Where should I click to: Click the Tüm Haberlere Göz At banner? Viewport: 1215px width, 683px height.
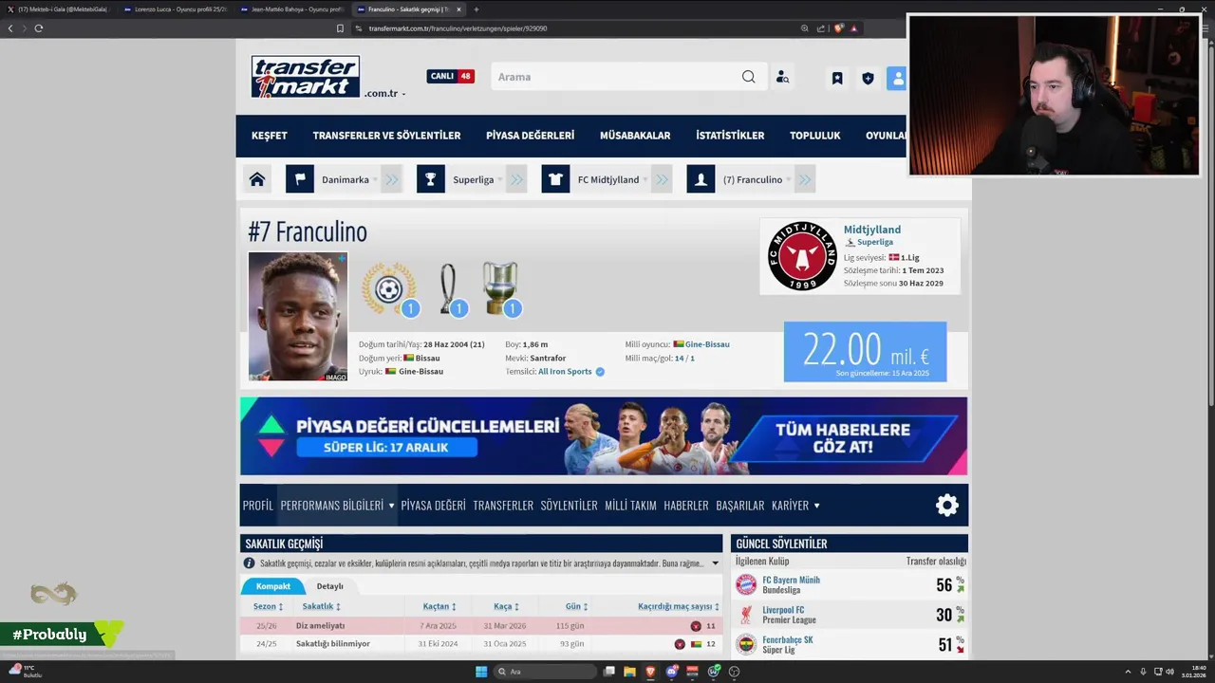point(843,438)
